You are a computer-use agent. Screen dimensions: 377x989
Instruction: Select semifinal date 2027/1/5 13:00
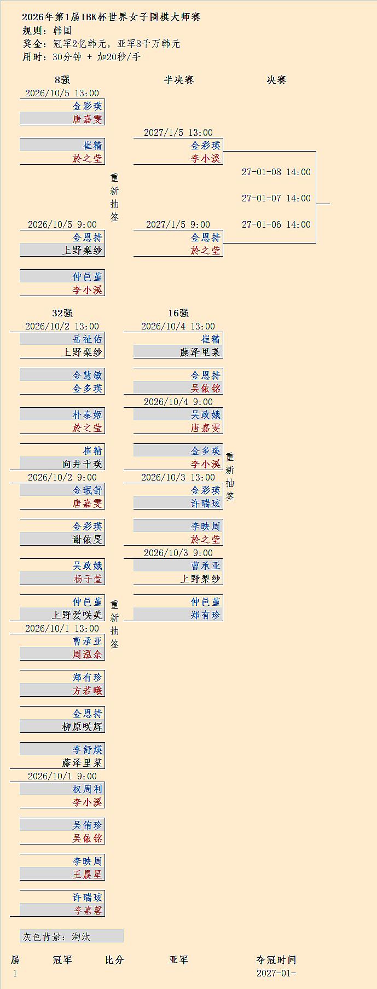pos(178,132)
